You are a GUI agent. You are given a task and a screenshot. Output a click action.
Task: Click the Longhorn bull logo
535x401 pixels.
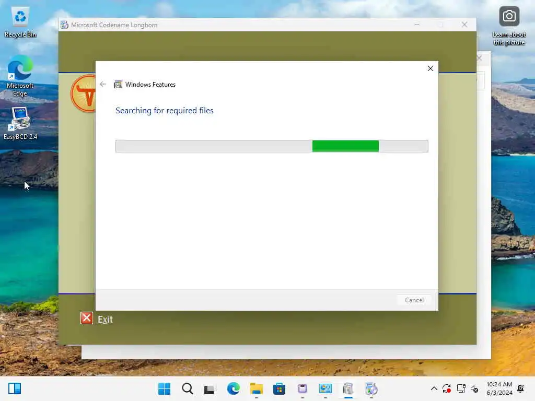pyautogui.click(x=83, y=93)
